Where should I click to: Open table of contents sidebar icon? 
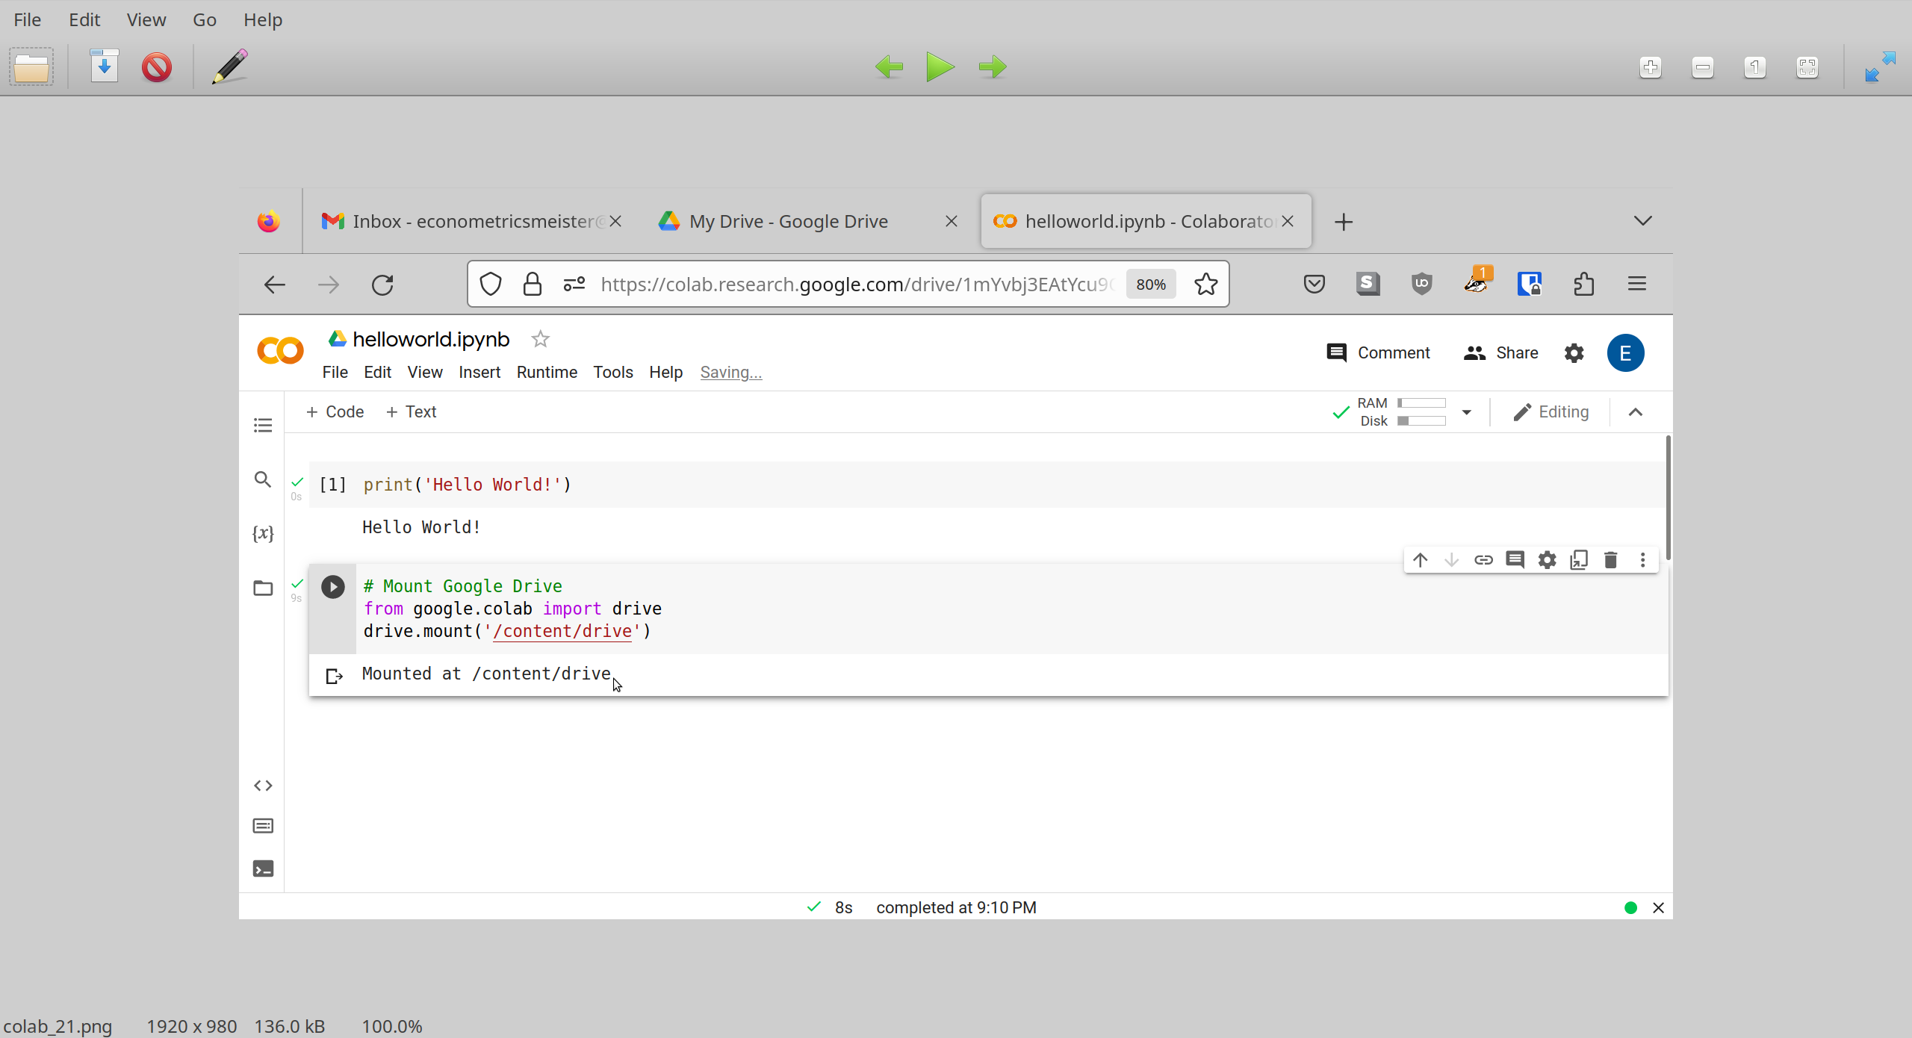tap(263, 426)
